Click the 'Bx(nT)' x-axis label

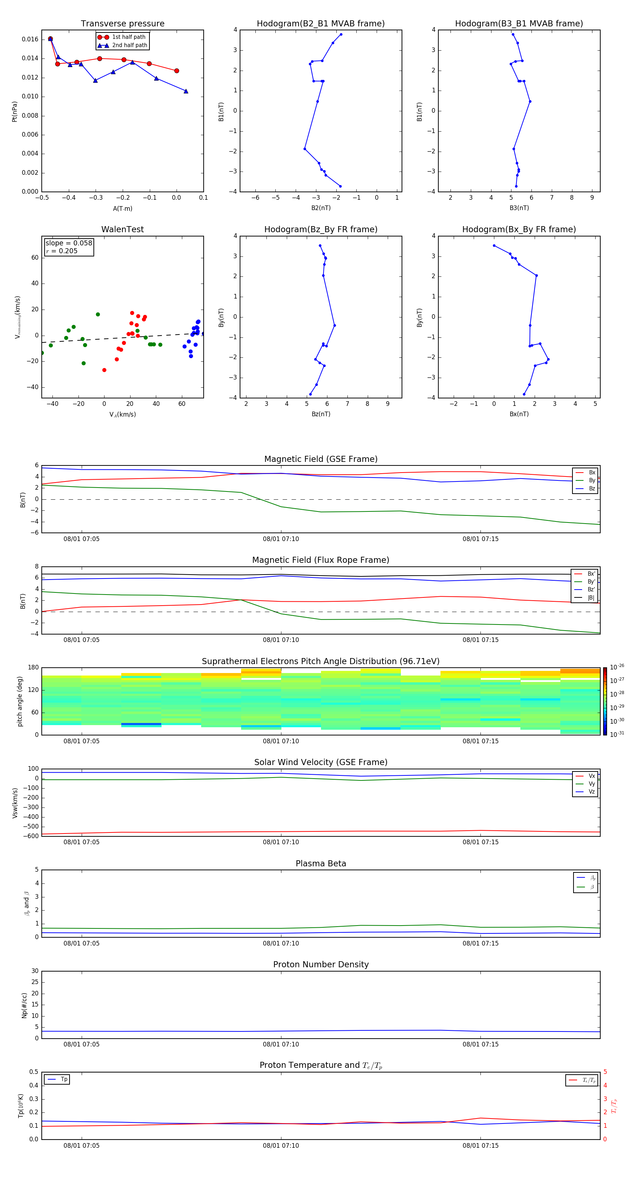click(519, 414)
